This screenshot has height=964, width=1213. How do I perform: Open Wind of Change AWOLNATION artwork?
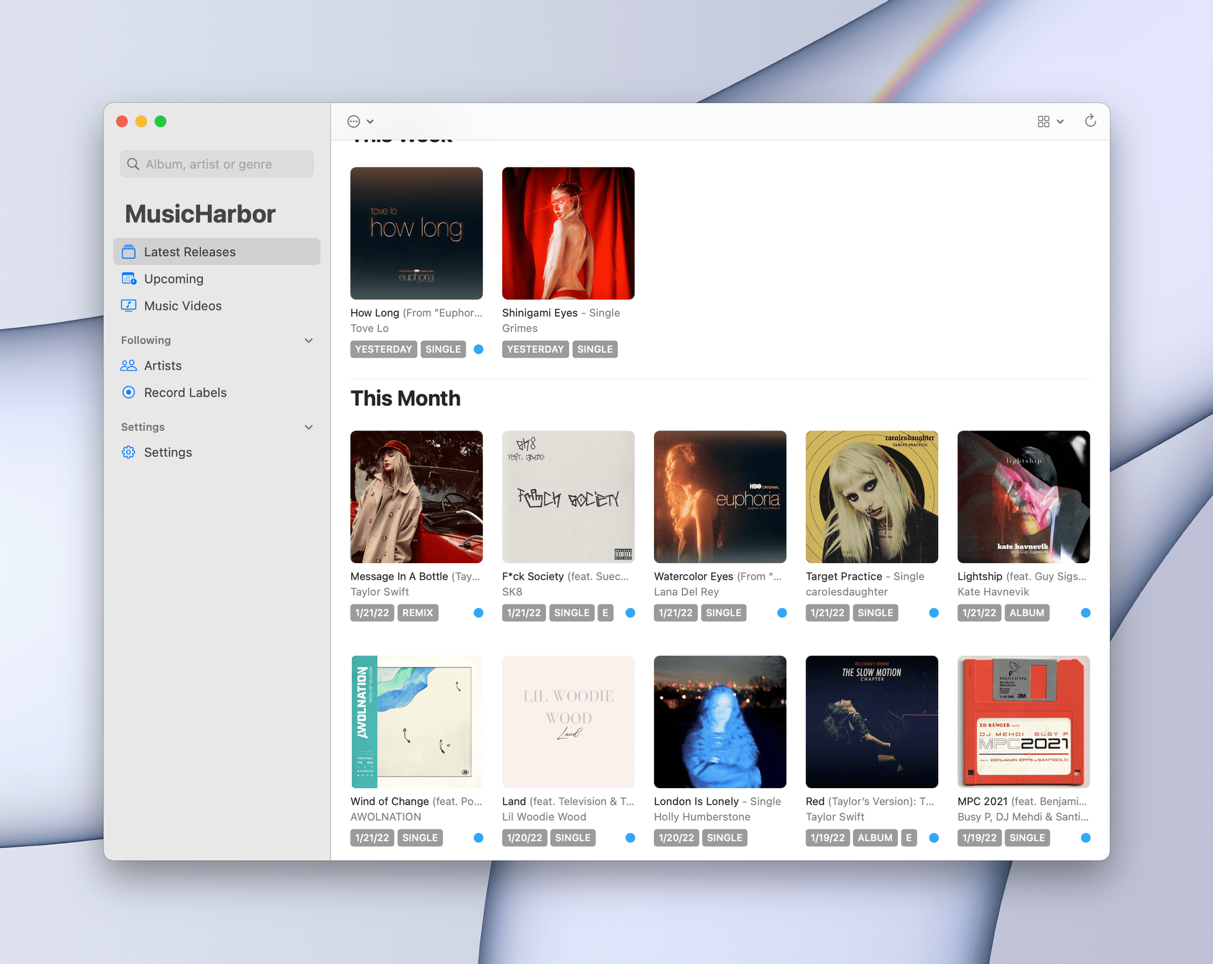coord(416,722)
